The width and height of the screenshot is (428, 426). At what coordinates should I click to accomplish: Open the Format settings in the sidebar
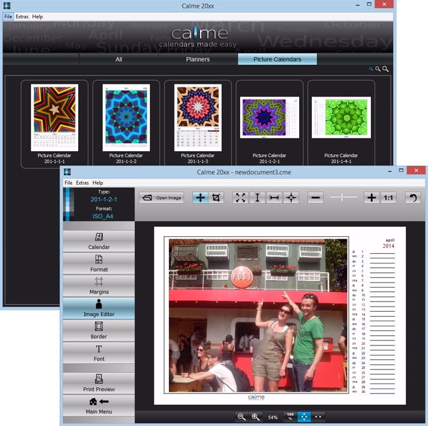pyautogui.click(x=99, y=263)
